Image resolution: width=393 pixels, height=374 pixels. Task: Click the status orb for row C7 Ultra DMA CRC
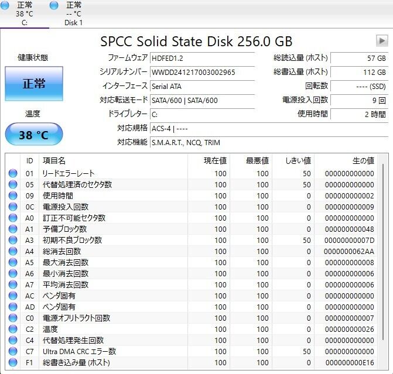click(13, 351)
